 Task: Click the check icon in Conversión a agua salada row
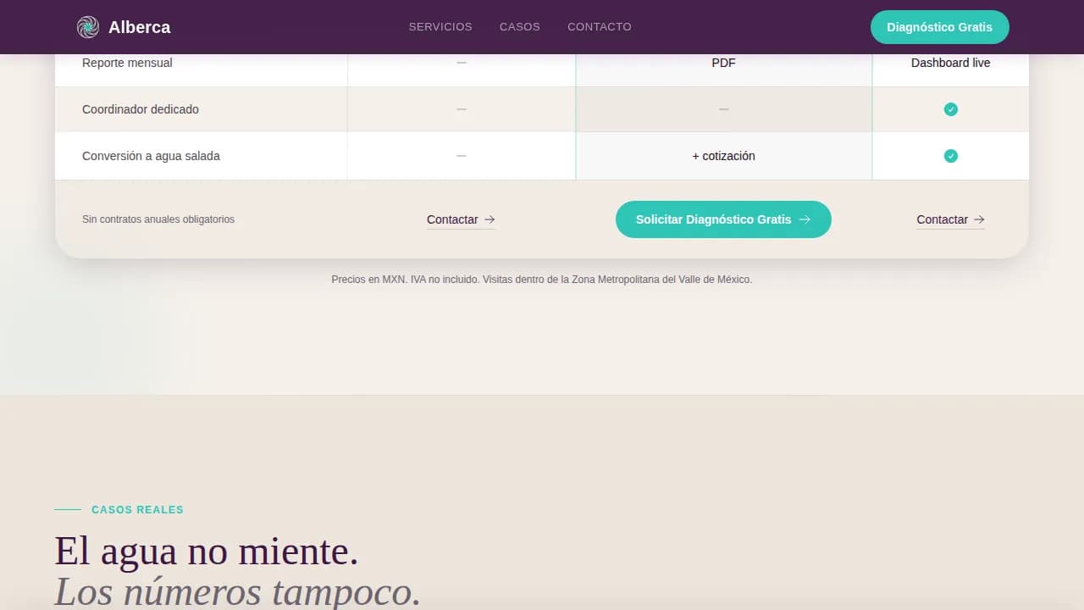coord(951,156)
